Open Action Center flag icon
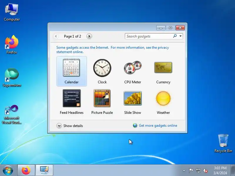 click(191, 170)
